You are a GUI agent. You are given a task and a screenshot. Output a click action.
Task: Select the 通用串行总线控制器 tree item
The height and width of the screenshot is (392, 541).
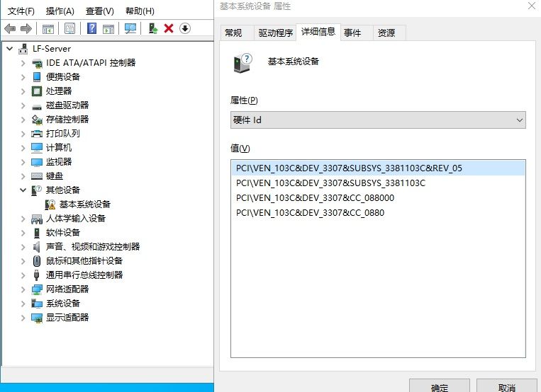click(84, 275)
